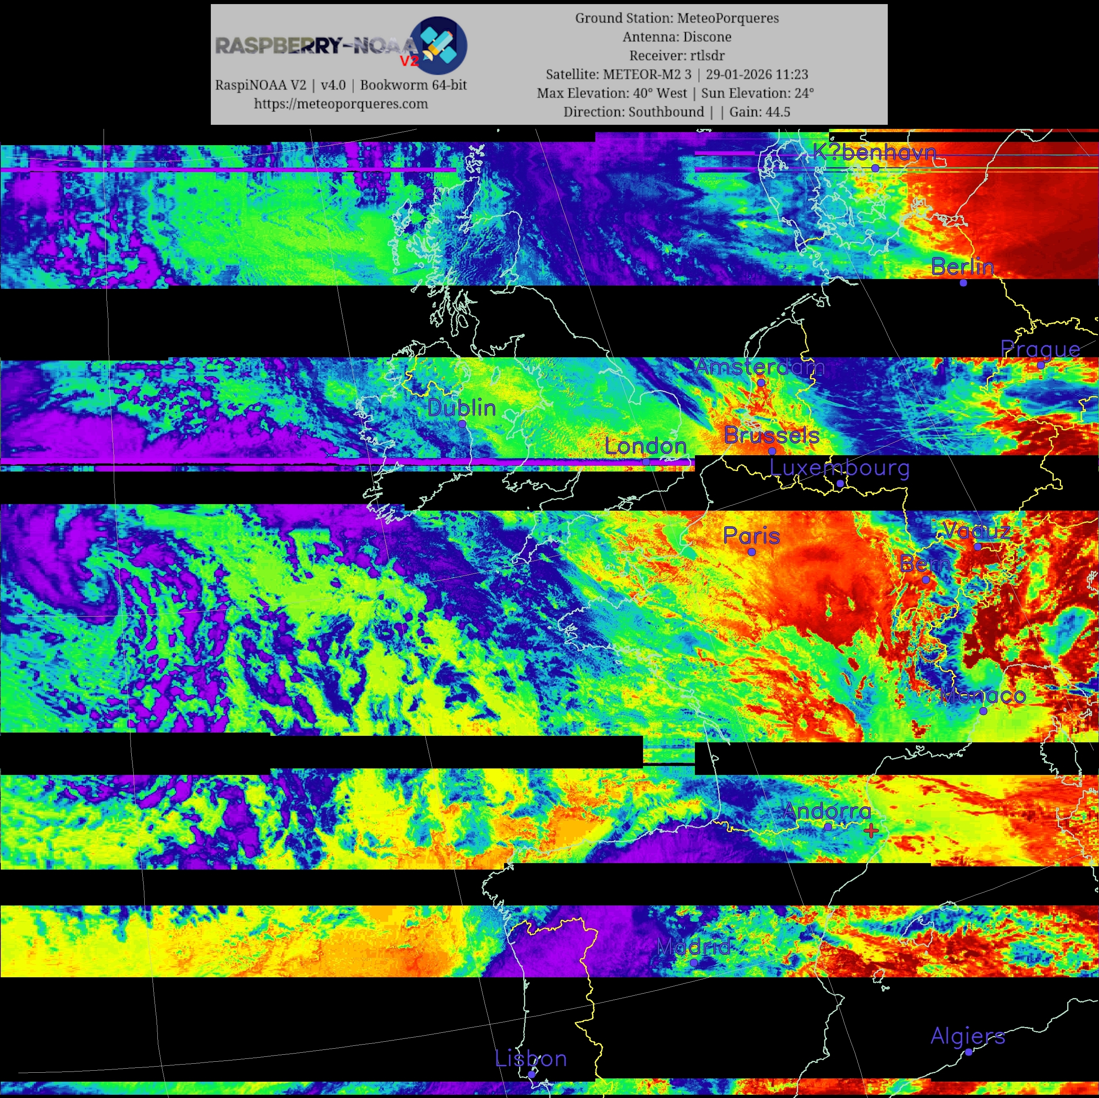Viewport: 1099px width, 1098px height.
Task: Click the Amsterdam city label
Action: coord(759,367)
